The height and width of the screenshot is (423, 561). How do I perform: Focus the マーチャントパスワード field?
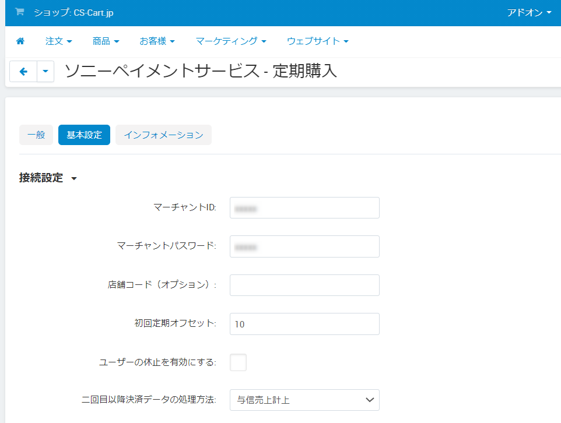[x=304, y=246]
